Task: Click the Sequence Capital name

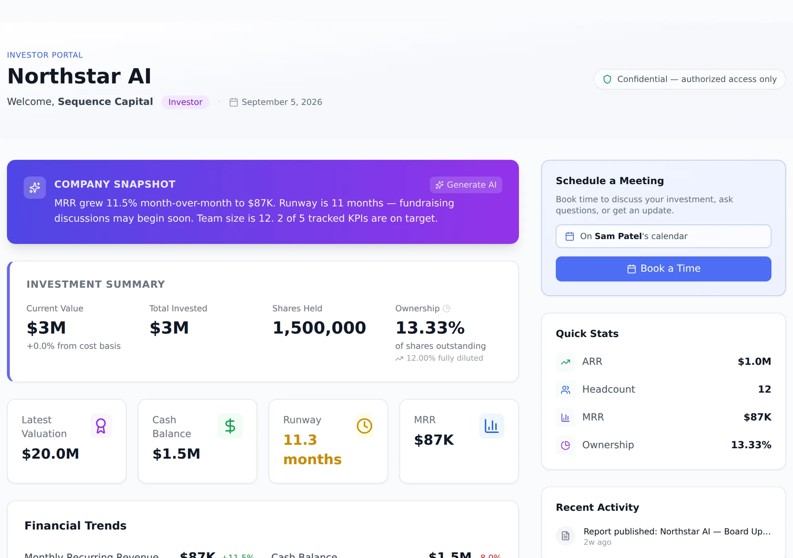Action: 105,102
